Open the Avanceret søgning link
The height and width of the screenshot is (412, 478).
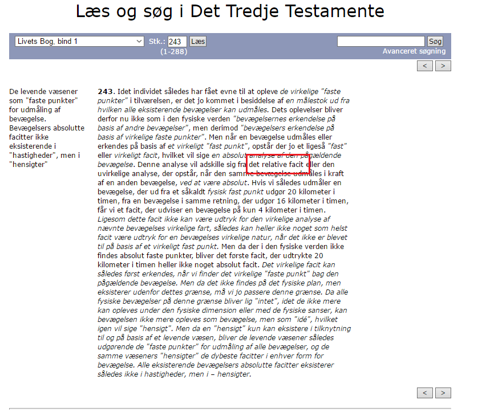click(414, 51)
